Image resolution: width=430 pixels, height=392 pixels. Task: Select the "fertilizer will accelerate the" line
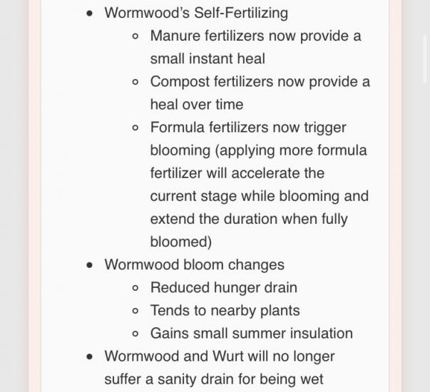click(x=237, y=173)
